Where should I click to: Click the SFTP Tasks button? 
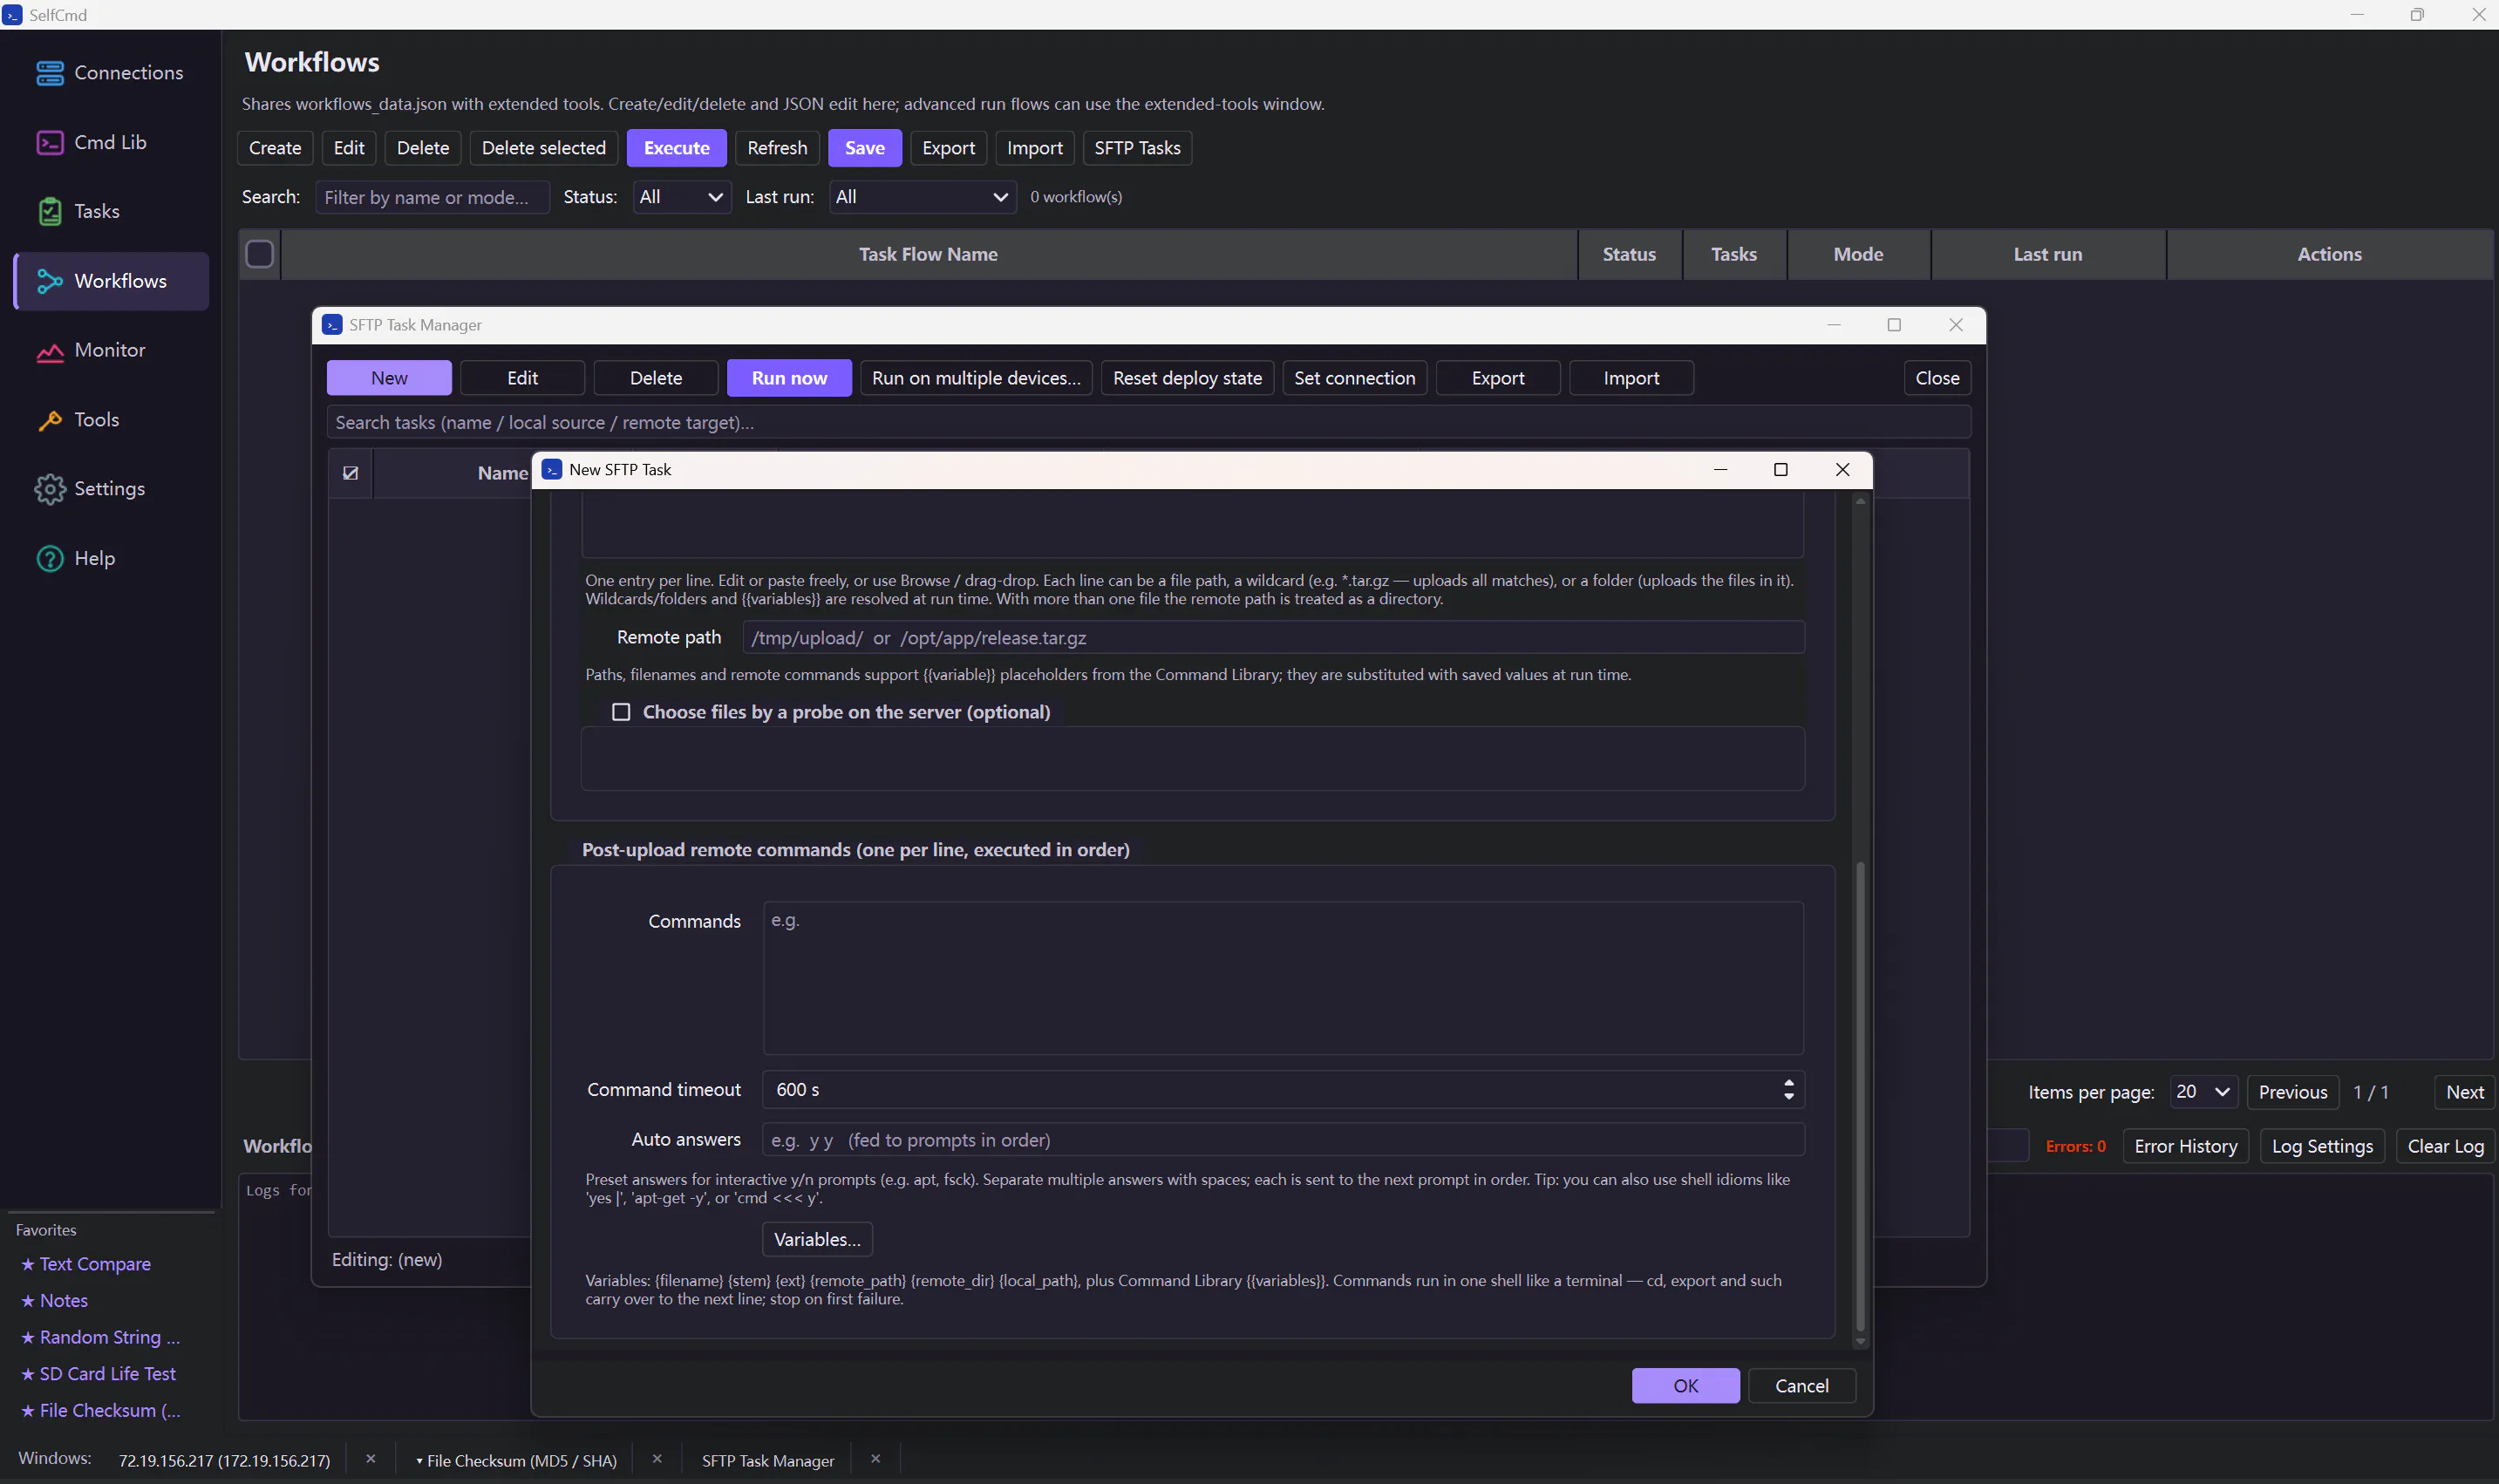point(1137,148)
